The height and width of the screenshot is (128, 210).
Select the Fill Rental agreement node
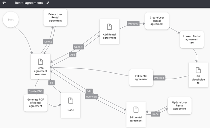(x=141, y=78)
